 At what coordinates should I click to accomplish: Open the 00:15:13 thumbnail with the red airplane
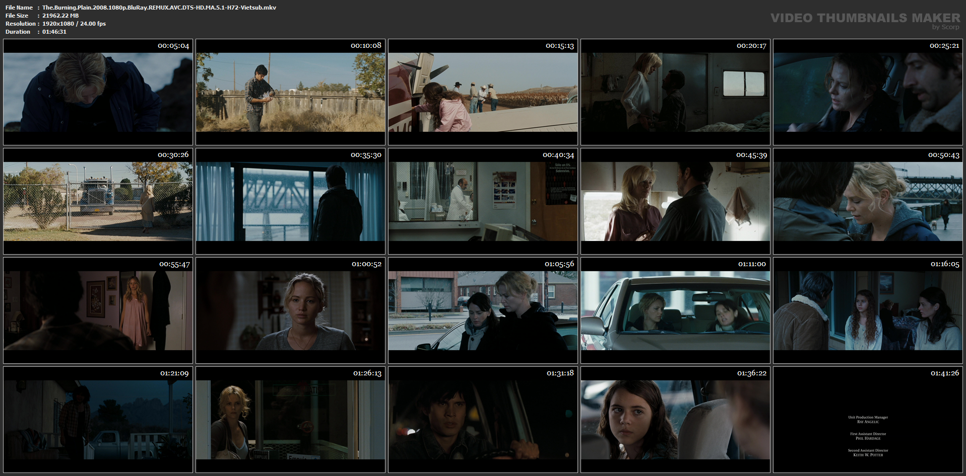[483, 92]
